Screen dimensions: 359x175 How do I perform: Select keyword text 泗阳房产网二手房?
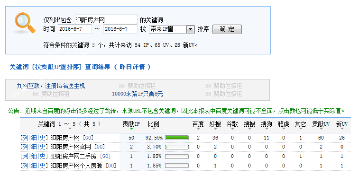coord(74,156)
